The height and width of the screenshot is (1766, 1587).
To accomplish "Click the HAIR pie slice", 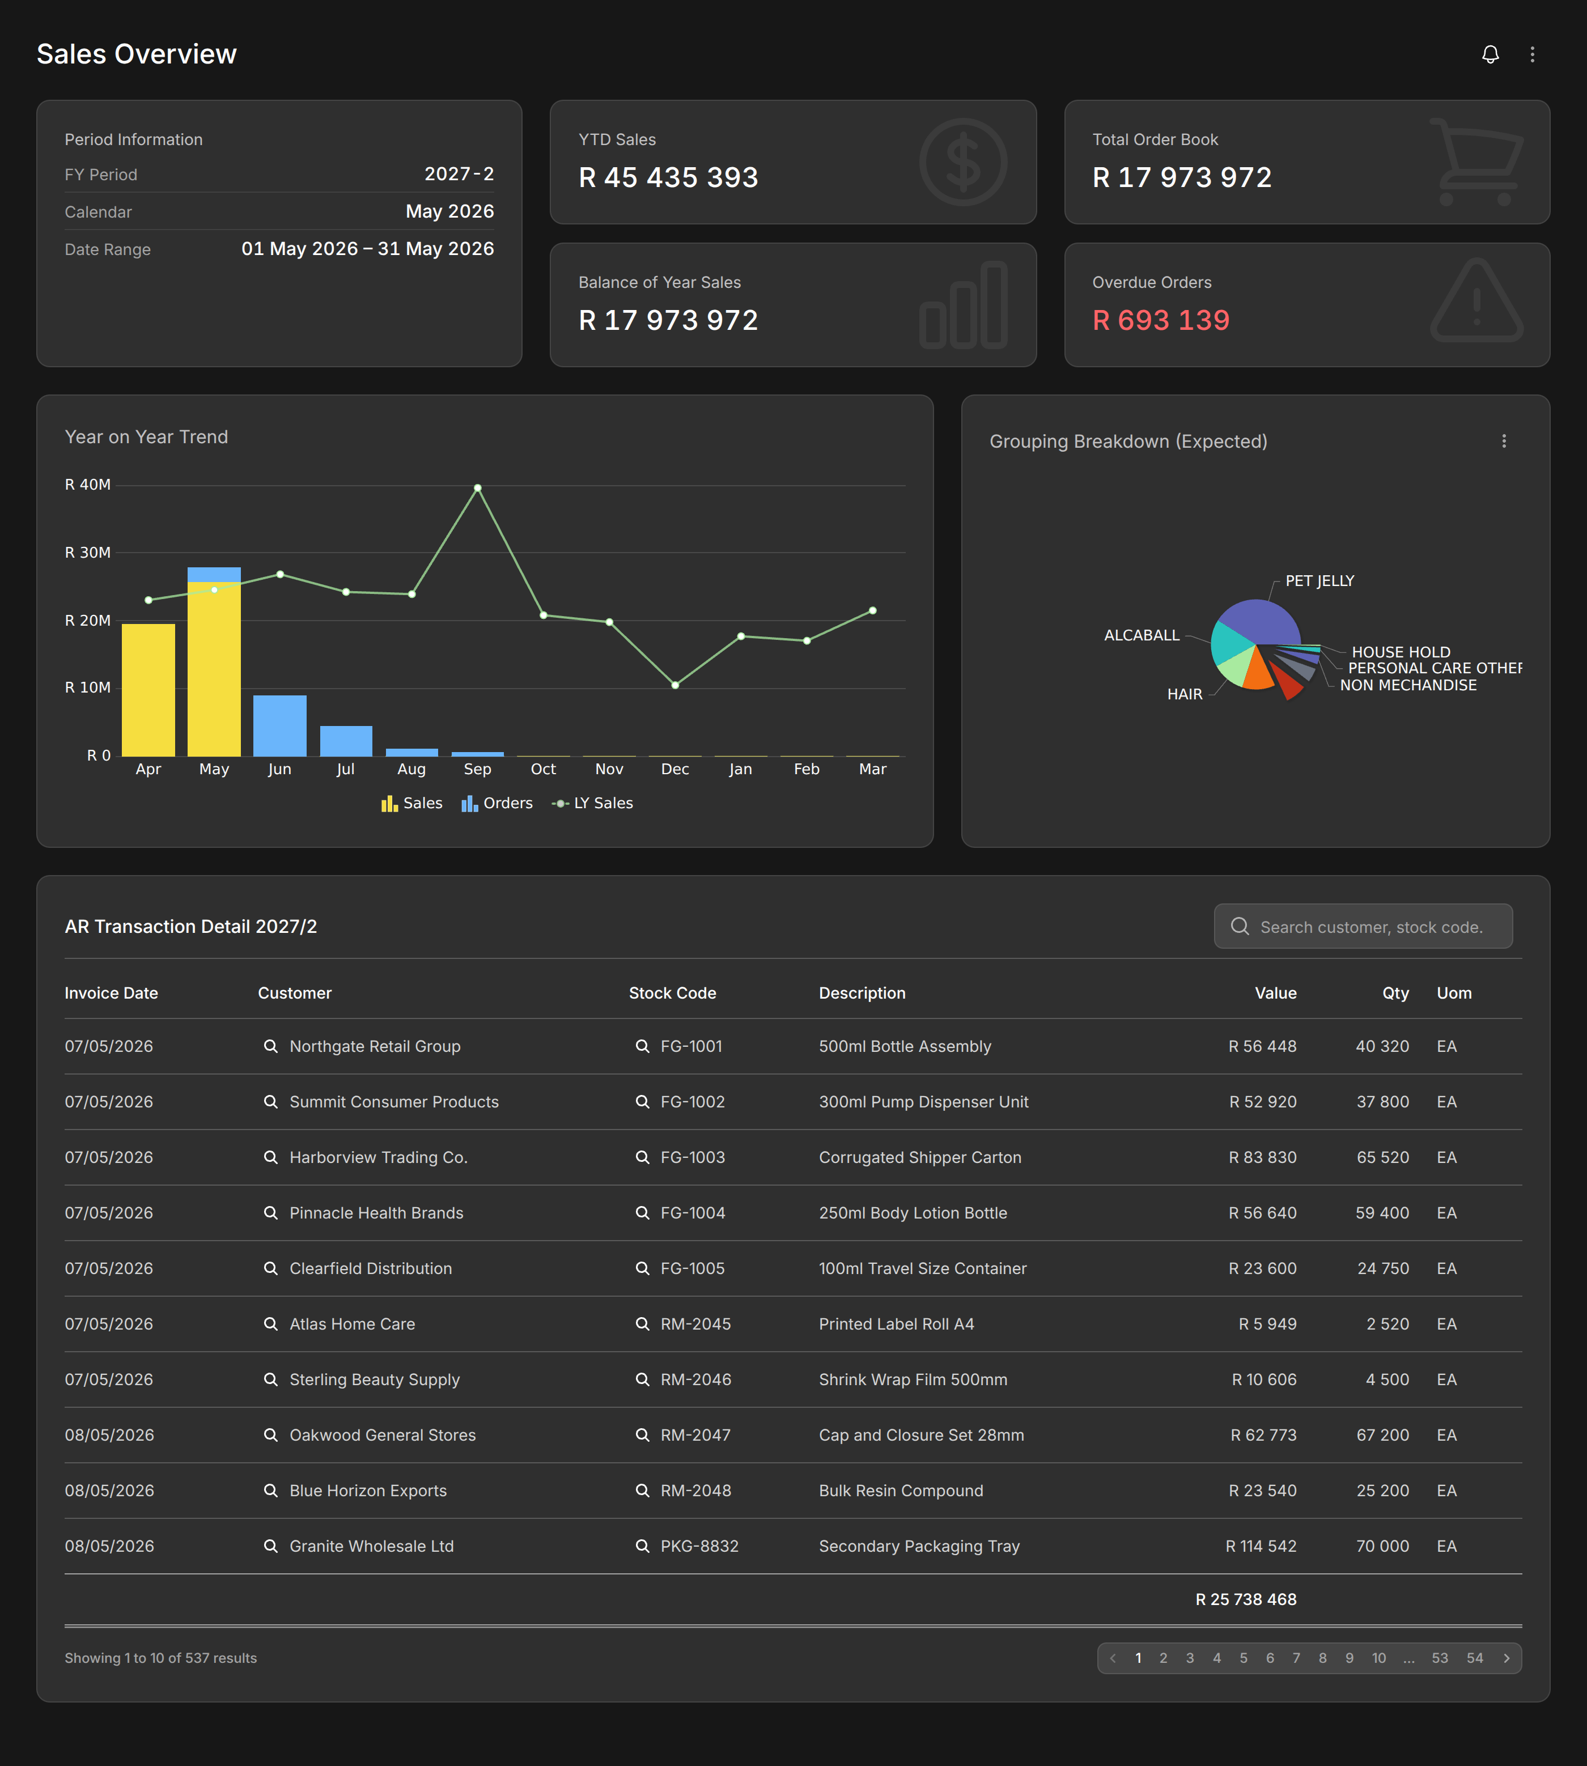I will [x=1237, y=668].
